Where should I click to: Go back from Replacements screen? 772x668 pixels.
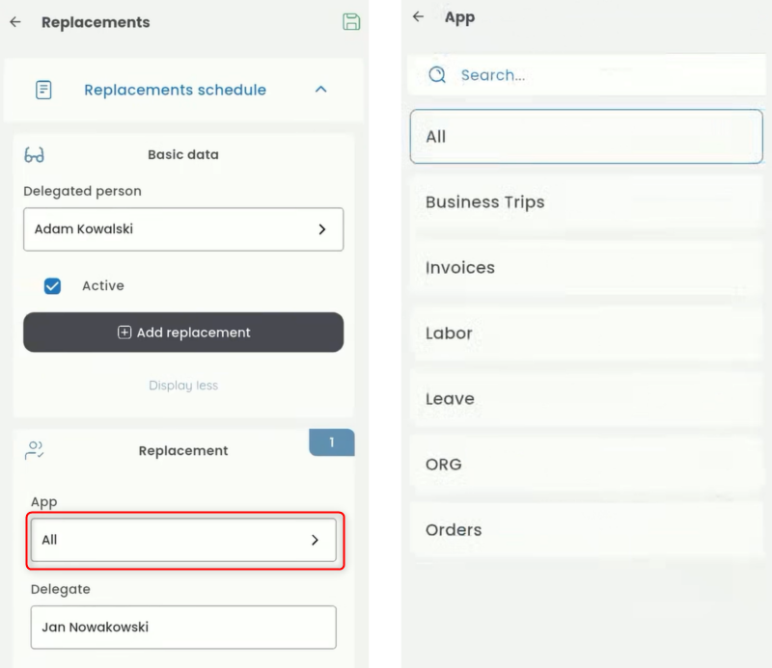(x=15, y=22)
